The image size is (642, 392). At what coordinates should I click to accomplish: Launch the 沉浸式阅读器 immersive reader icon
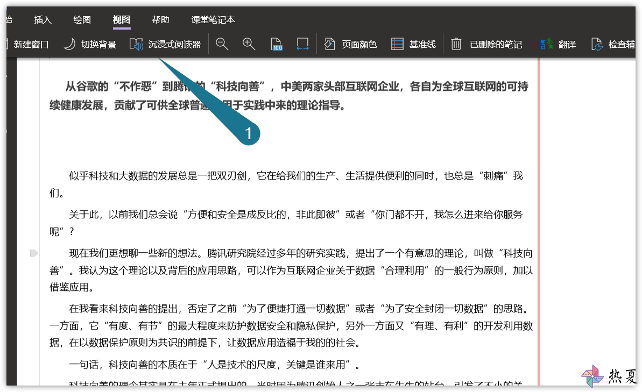(x=136, y=44)
